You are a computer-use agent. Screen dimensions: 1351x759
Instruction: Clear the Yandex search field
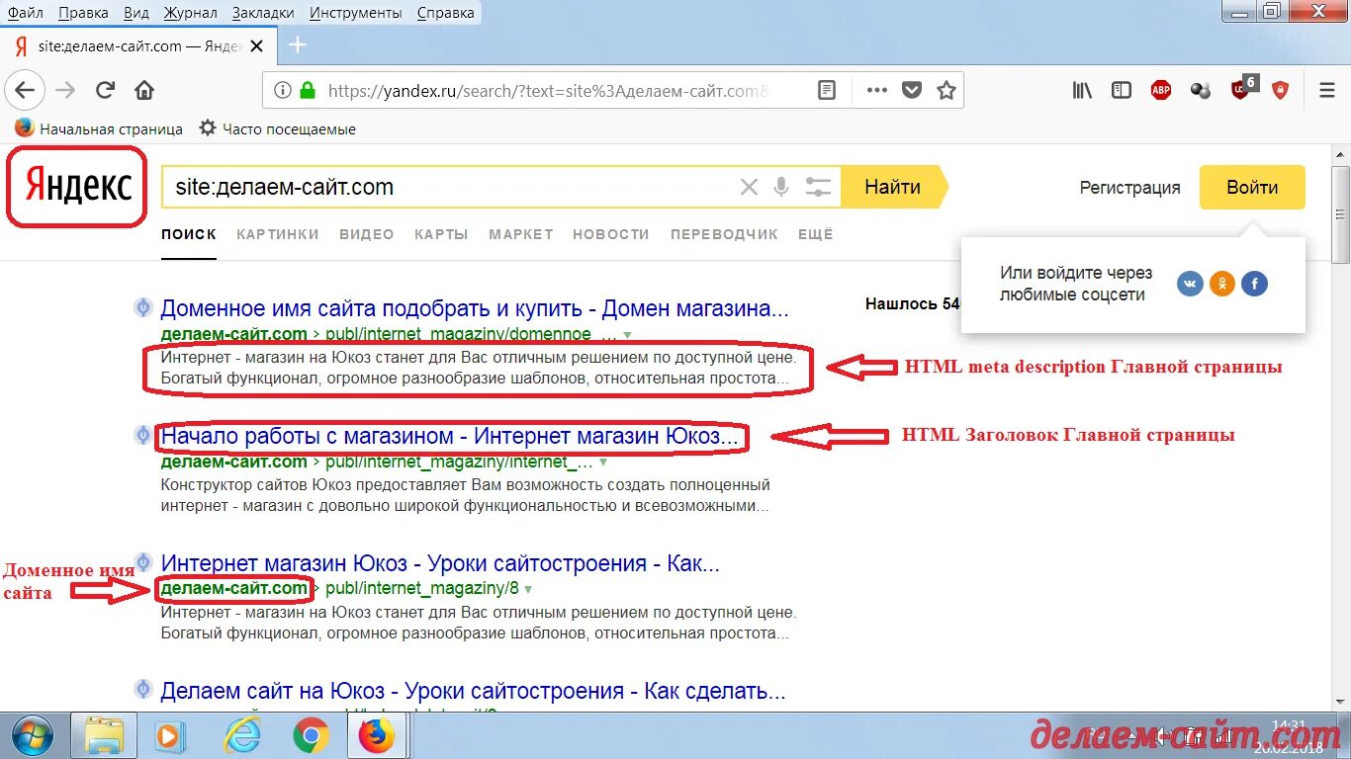[x=749, y=187]
